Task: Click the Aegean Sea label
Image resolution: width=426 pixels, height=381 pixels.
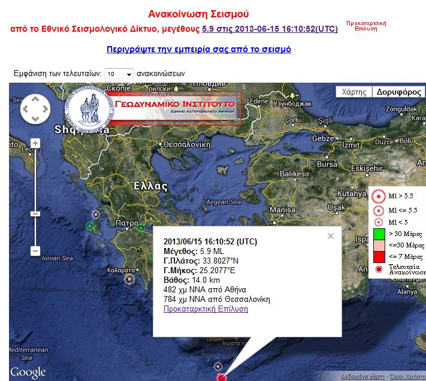Action: coord(223,202)
